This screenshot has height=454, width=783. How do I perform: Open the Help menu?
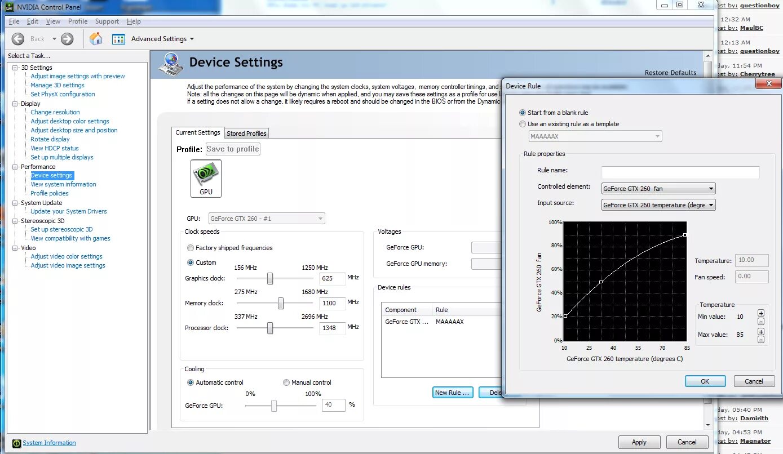tap(134, 21)
